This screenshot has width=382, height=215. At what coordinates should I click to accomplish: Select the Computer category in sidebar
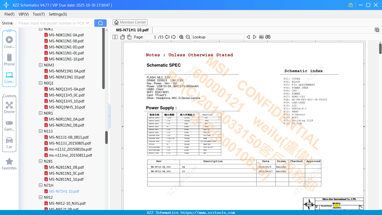pos(9,78)
